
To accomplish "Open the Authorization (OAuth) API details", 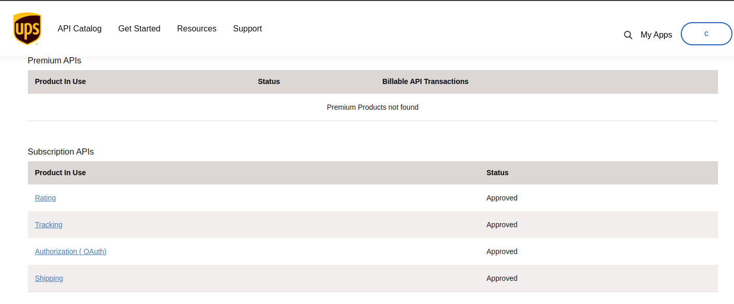I will click(70, 251).
